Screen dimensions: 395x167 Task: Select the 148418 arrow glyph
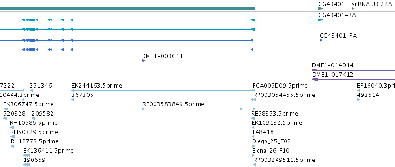tap(253, 137)
